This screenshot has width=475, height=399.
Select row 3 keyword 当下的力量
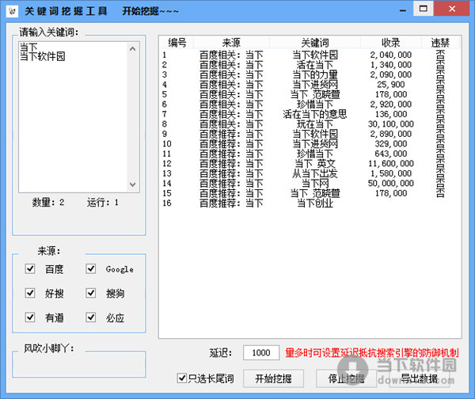[315, 74]
